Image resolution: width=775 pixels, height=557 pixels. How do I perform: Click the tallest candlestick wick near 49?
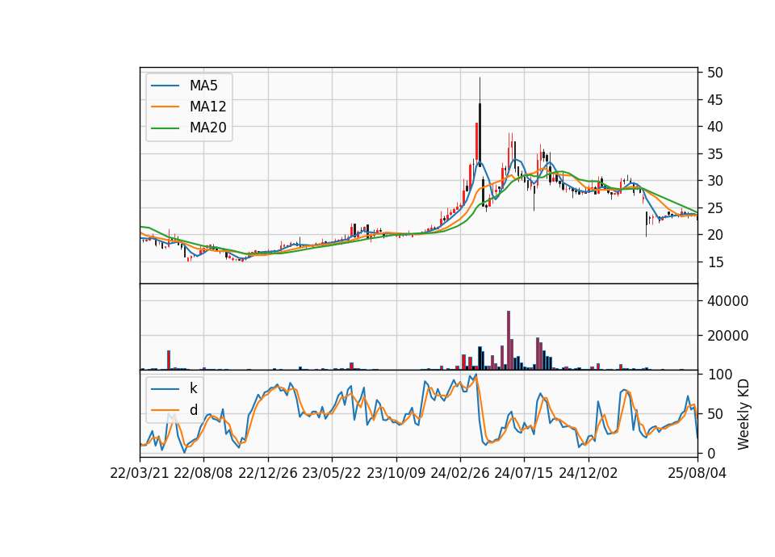480,90
